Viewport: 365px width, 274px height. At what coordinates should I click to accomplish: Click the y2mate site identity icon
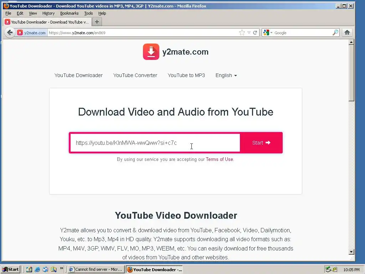click(x=20, y=32)
